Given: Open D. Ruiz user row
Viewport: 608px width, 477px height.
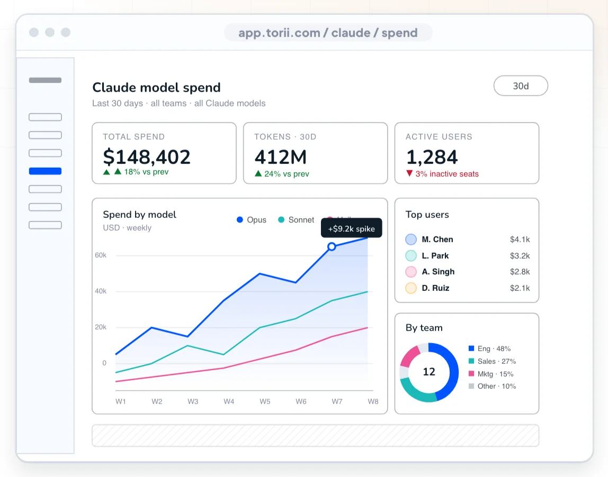Looking at the screenshot, I should 467,288.
